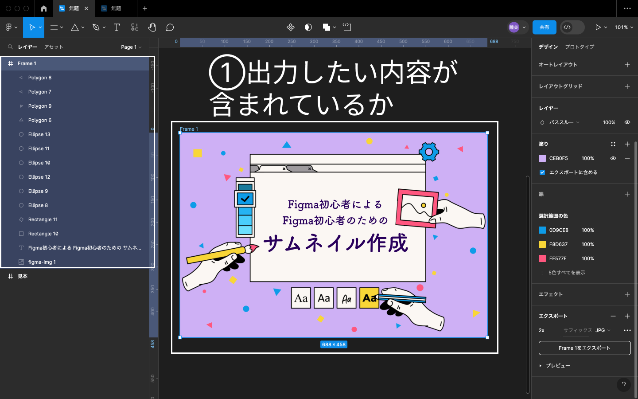Hide the CEB0F5 fill with eye icon
Viewport: 638px width, 399px height.
point(613,158)
